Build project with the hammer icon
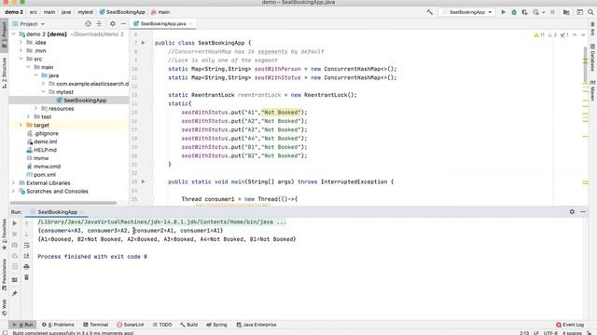Viewport: 597px width, 335px height. click(x=429, y=12)
